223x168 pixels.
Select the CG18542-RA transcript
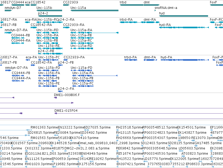34,27
